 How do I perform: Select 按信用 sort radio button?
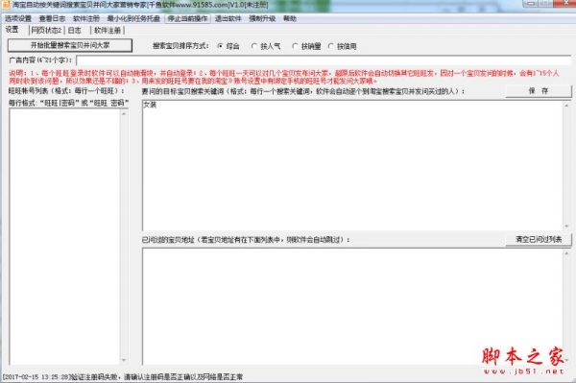tap(342, 46)
